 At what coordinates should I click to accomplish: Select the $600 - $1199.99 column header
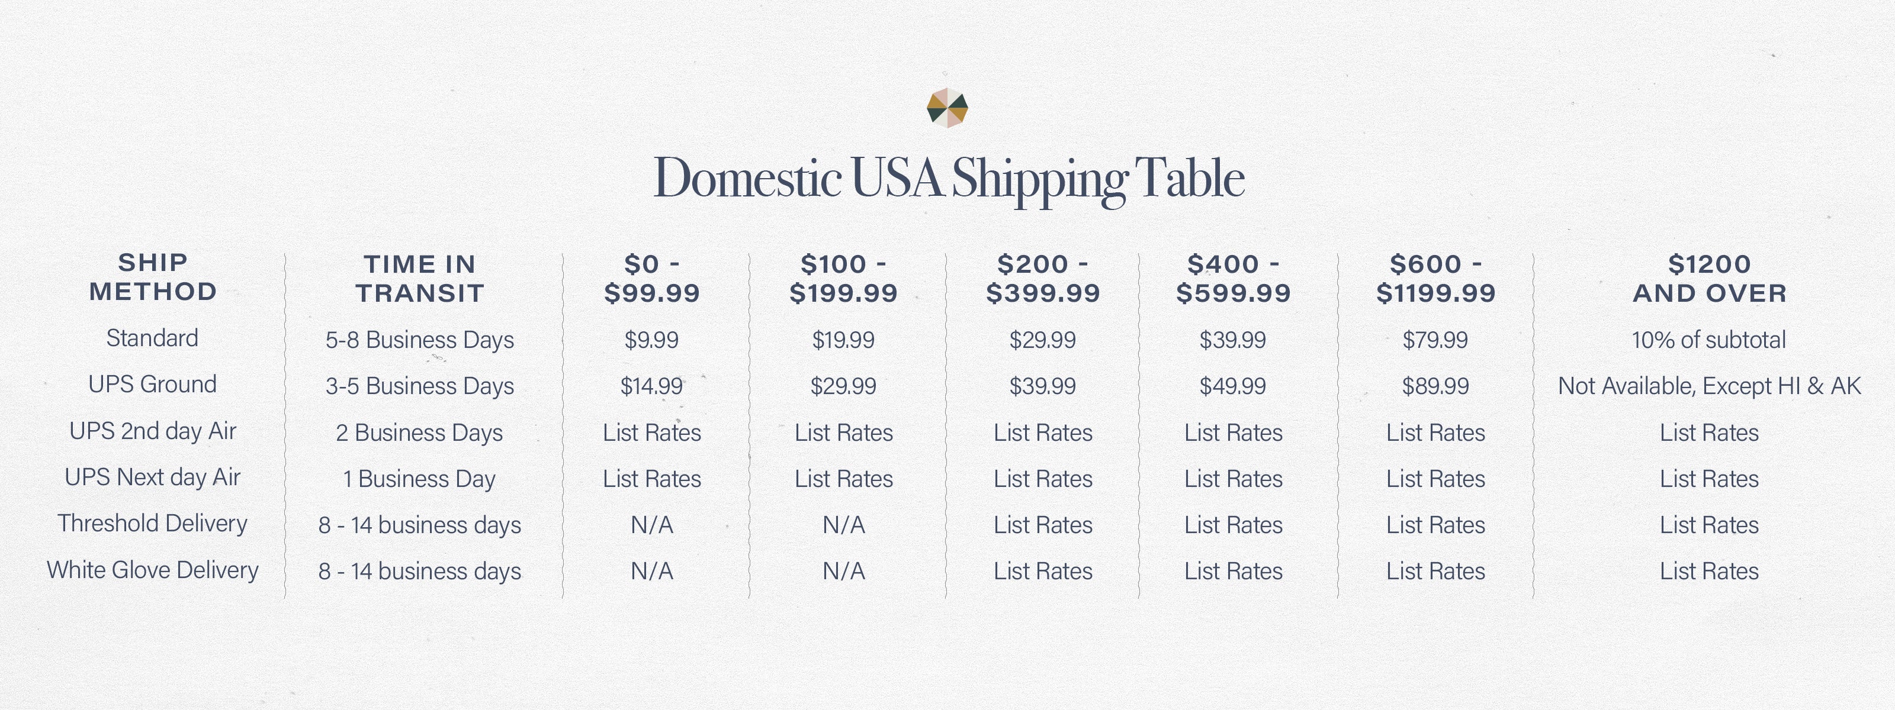click(x=1435, y=279)
